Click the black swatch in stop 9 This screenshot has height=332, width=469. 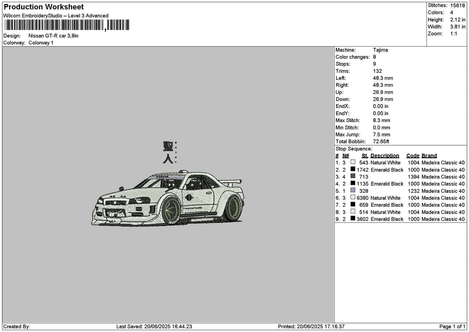tap(353, 219)
